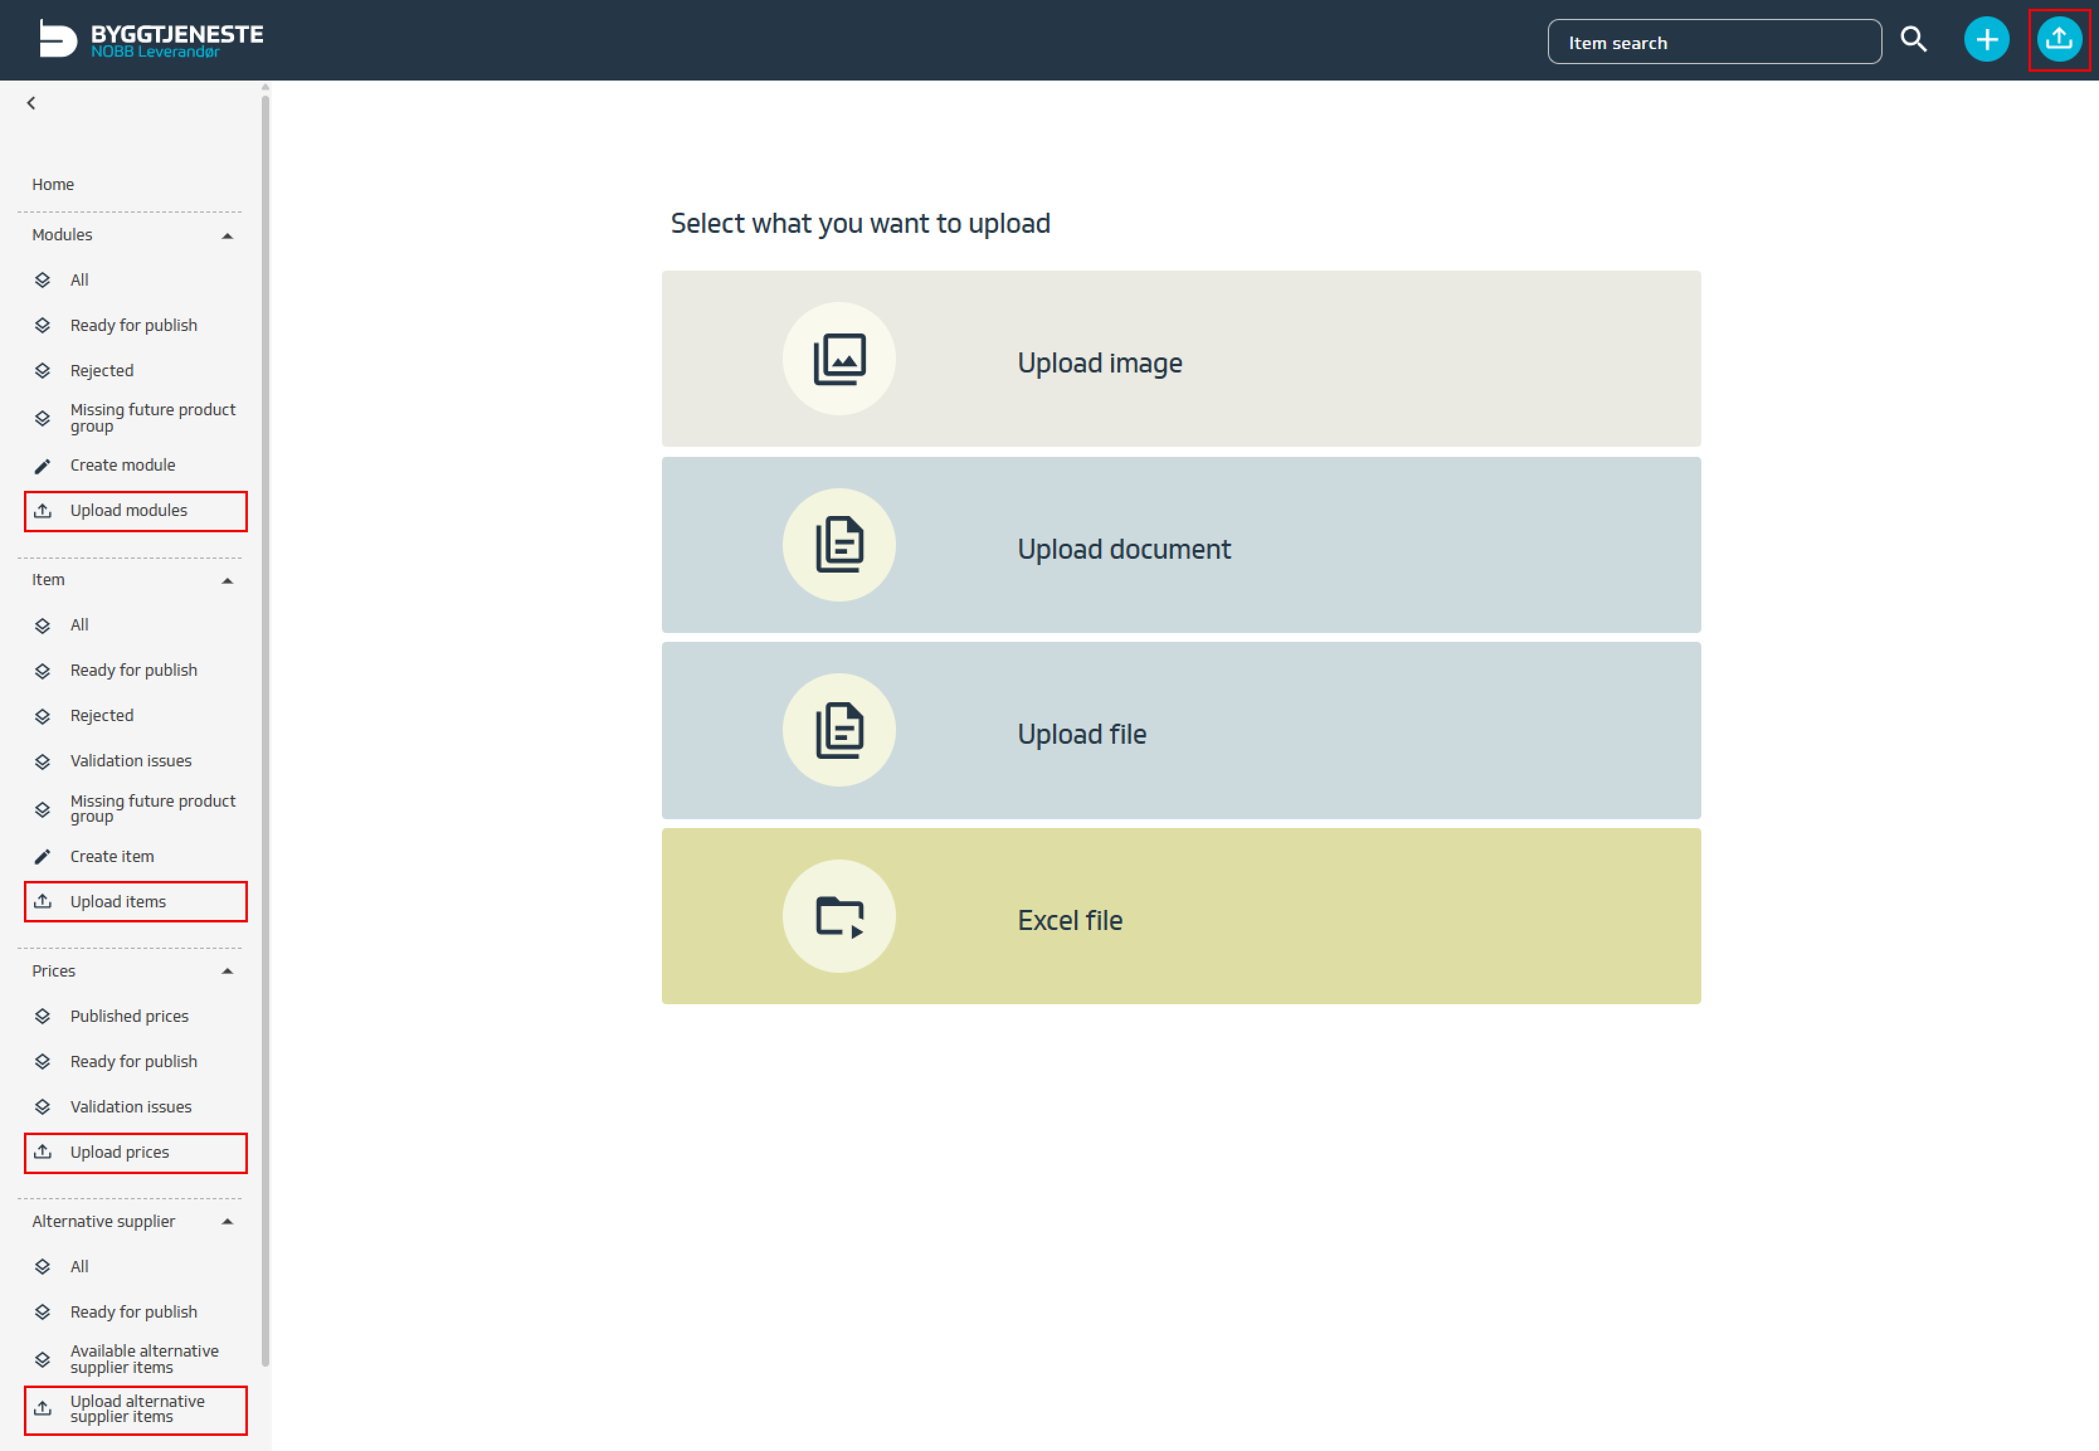Click the plus add button in header

(1986, 40)
